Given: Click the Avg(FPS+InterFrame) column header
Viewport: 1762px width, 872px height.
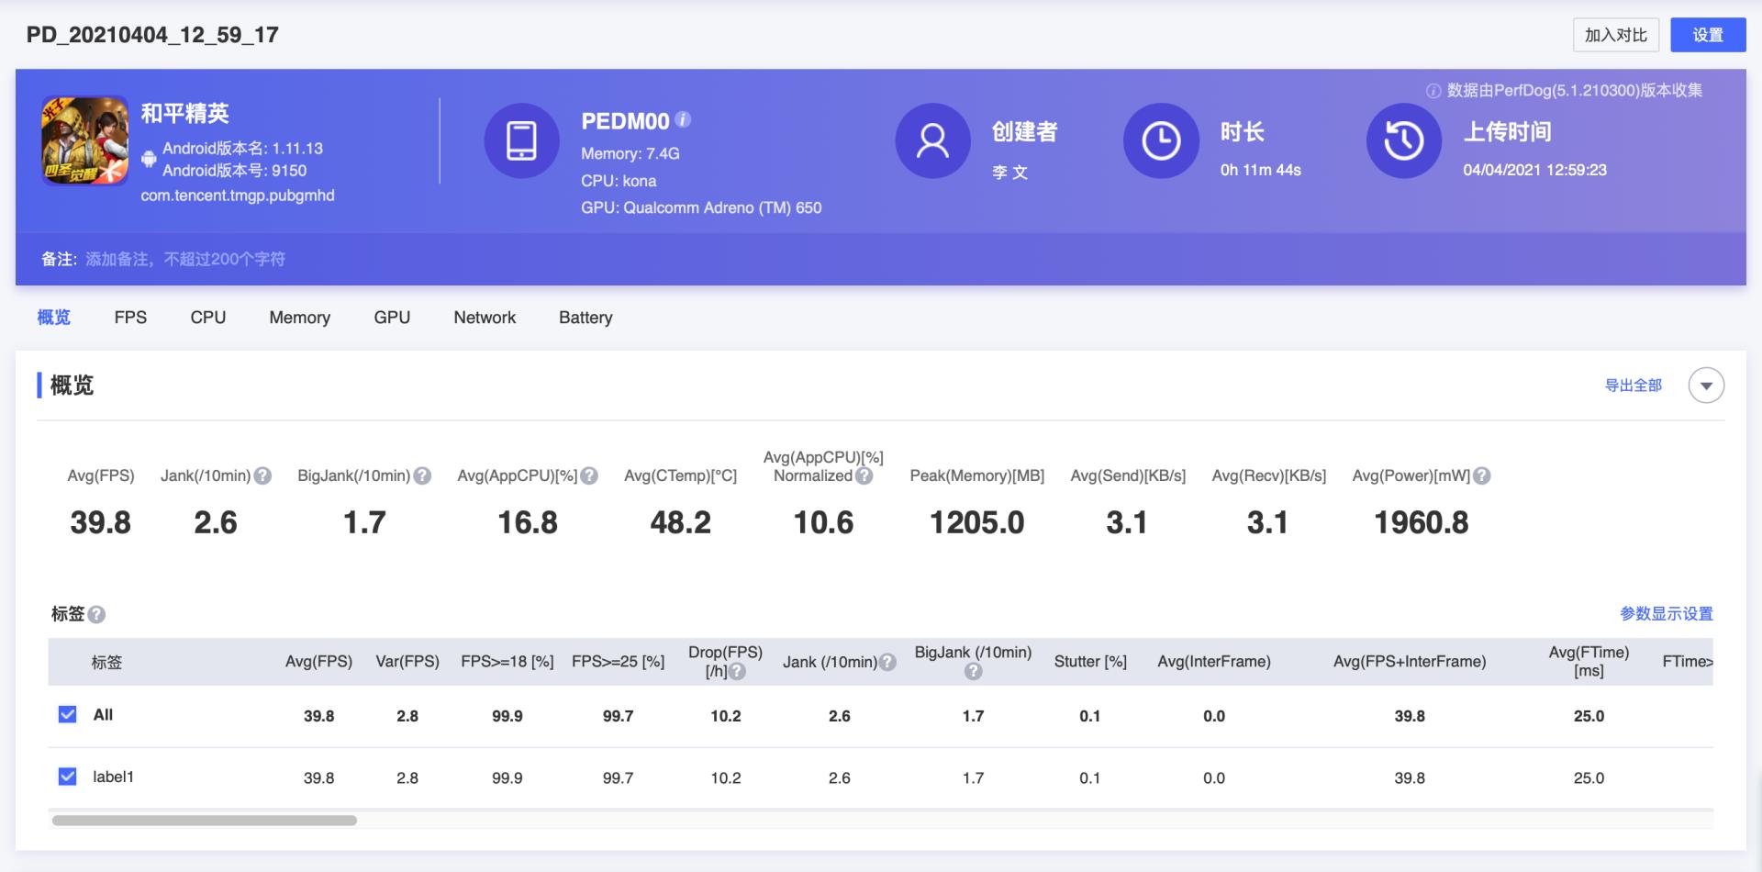Looking at the screenshot, I should [x=1410, y=662].
